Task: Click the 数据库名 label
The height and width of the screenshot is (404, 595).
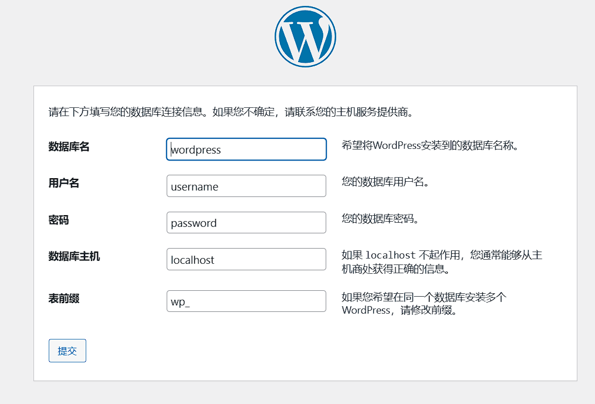Action: tap(69, 147)
